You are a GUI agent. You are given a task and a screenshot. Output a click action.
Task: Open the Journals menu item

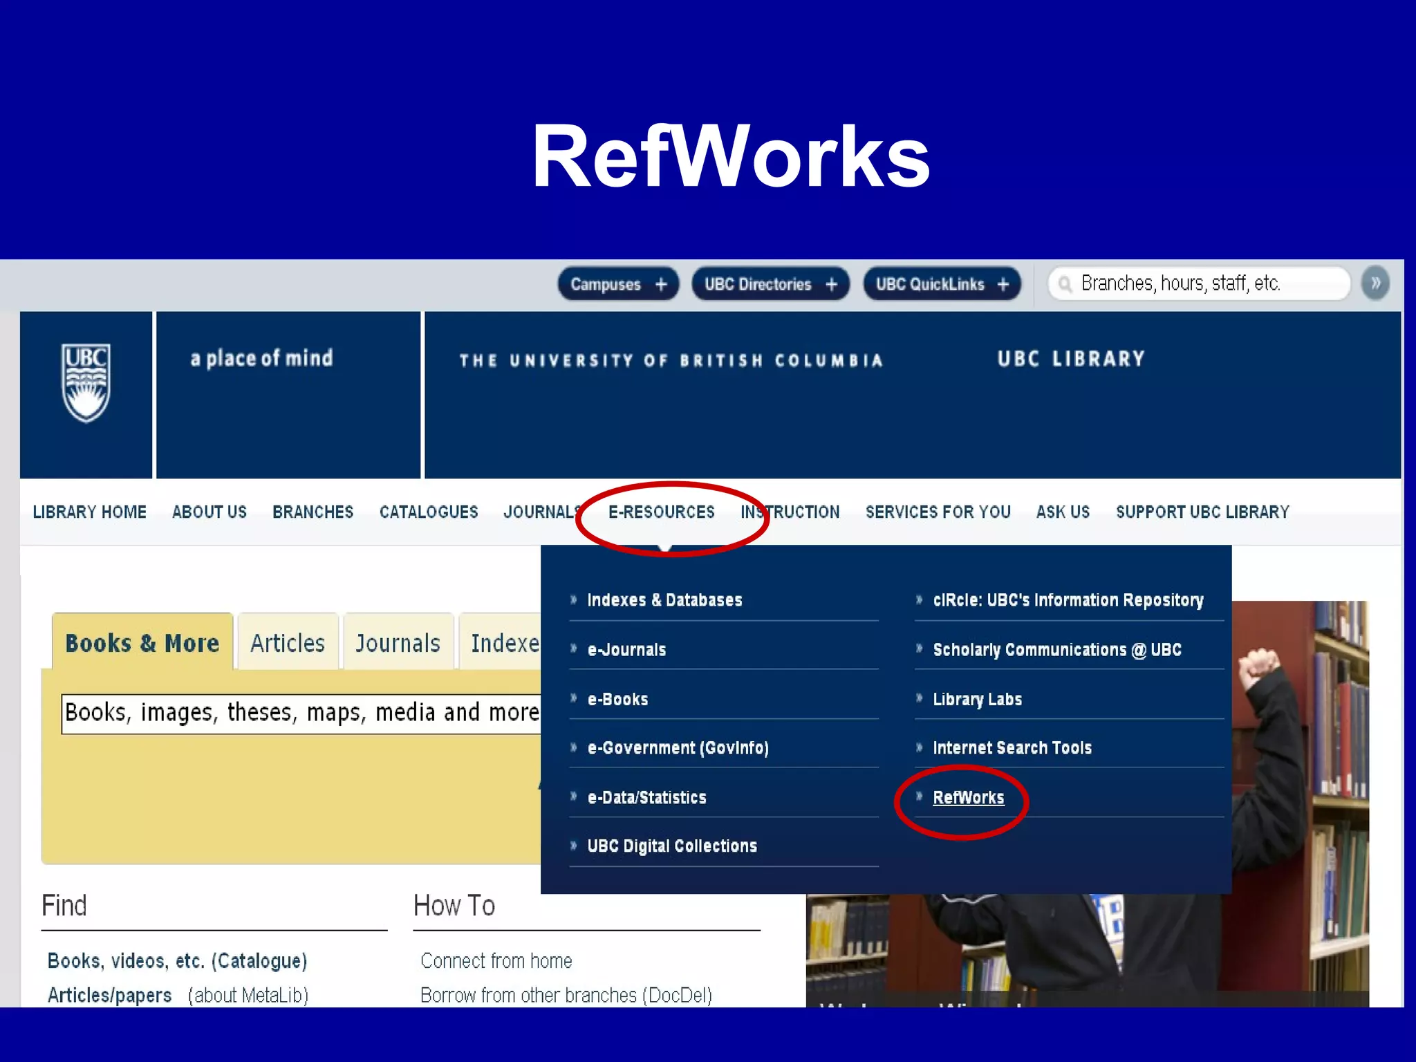543,512
